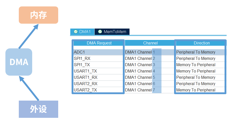This screenshot has width=231, height=124.
Task: Click the DMA1 Channel 7 cell
Action: pyautogui.click(x=150, y=90)
